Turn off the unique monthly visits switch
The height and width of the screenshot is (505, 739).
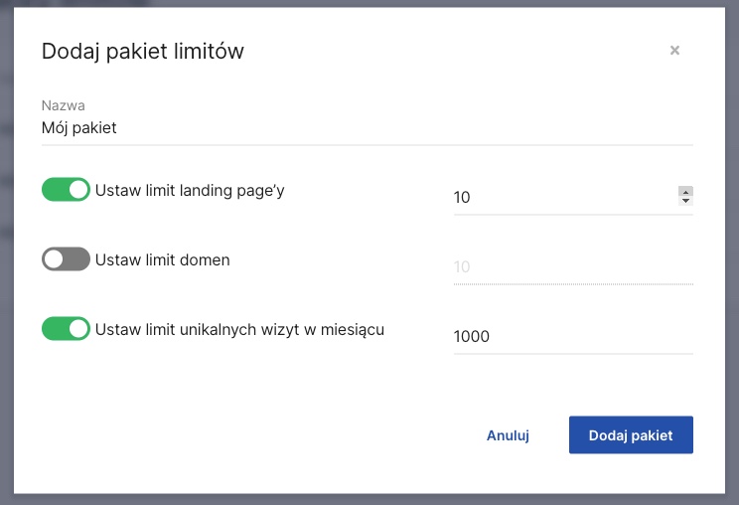pyautogui.click(x=66, y=328)
